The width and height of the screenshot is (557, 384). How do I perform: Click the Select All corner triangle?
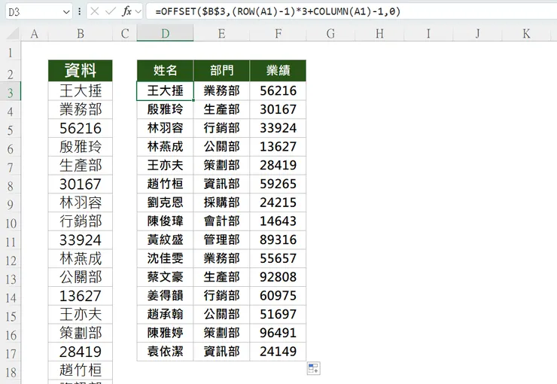[x=13, y=34]
